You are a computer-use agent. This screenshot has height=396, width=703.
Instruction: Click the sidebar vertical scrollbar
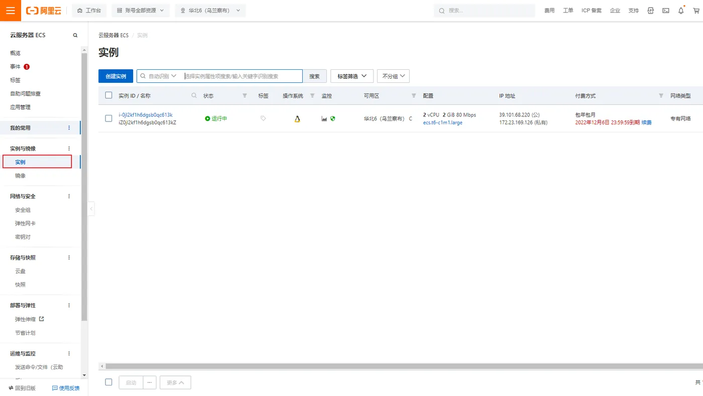point(84,187)
